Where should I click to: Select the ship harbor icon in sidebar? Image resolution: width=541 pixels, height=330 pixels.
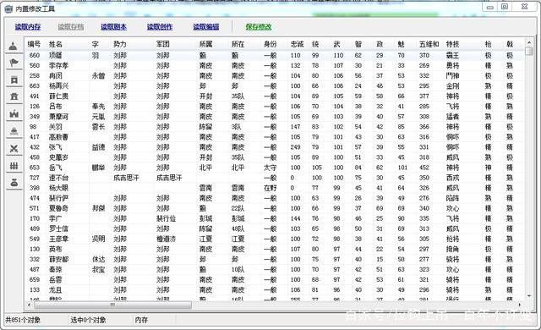click(14, 131)
